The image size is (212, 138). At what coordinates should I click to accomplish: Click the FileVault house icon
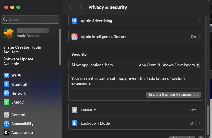(75, 110)
